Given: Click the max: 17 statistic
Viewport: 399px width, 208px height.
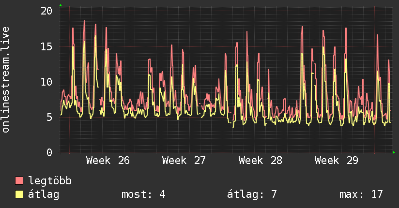Looking at the screenshot, I should [361, 194].
